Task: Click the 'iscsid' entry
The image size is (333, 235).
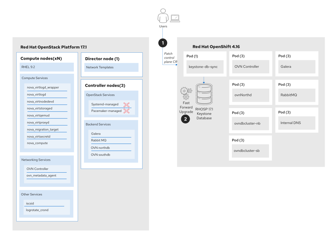Action: (30, 203)
